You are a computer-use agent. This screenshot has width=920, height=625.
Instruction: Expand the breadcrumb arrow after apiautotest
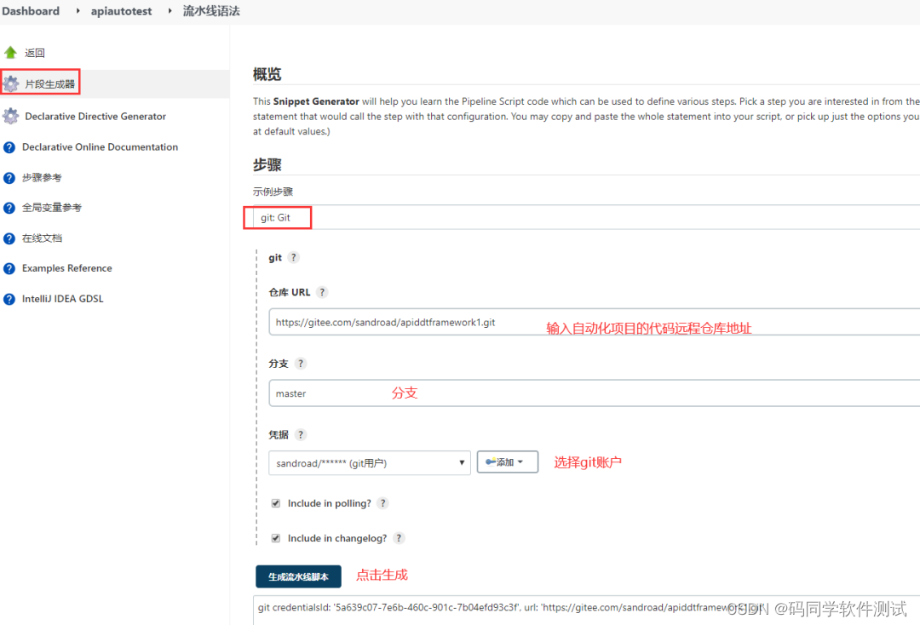(x=170, y=11)
